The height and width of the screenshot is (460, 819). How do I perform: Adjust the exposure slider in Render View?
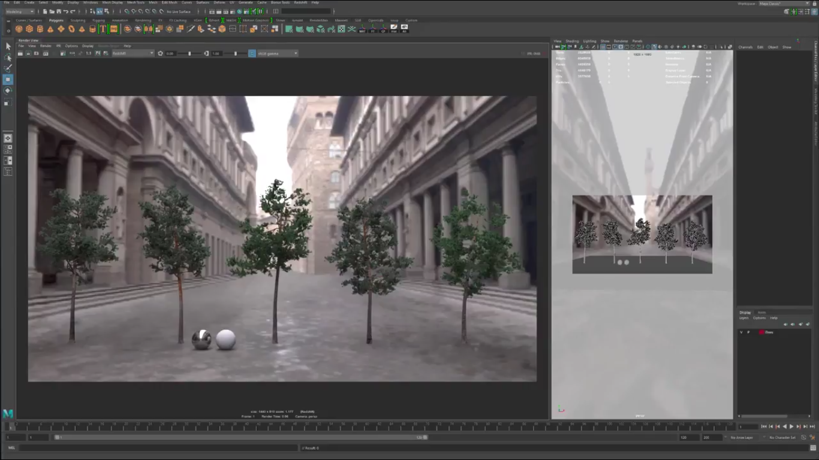(x=189, y=53)
